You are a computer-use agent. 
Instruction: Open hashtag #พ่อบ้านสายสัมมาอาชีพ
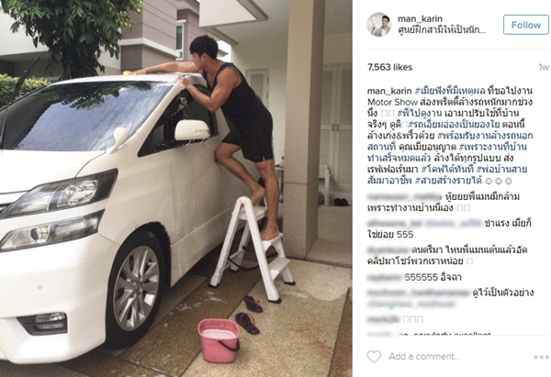pos(501,170)
